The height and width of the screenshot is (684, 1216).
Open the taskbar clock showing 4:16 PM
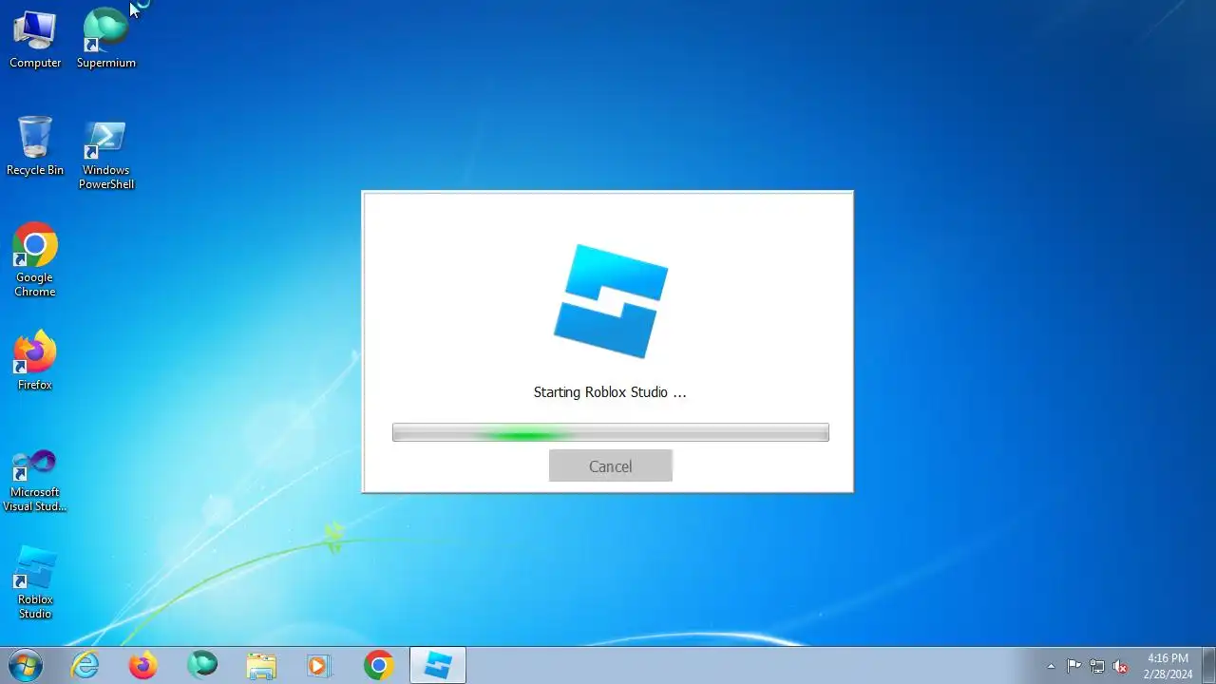click(x=1168, y=665)
